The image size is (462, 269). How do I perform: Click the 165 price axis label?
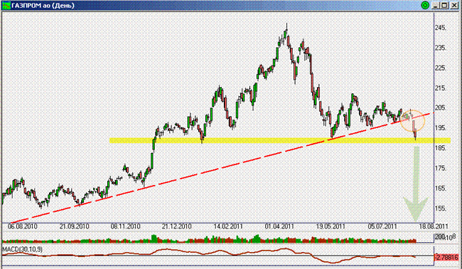pos(440,188)
